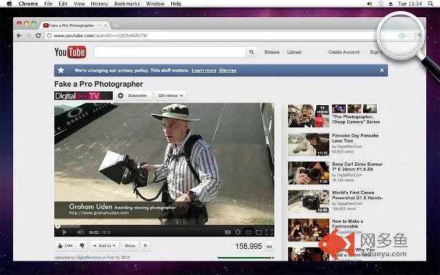440x275 pixels.
Task: Show video statistics chart icon
Action: tap(269, 246)
